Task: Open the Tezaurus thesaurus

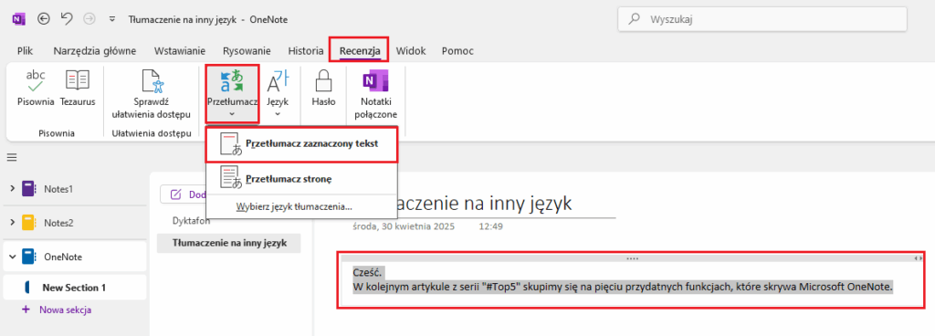Action: (x=78, y=89)
